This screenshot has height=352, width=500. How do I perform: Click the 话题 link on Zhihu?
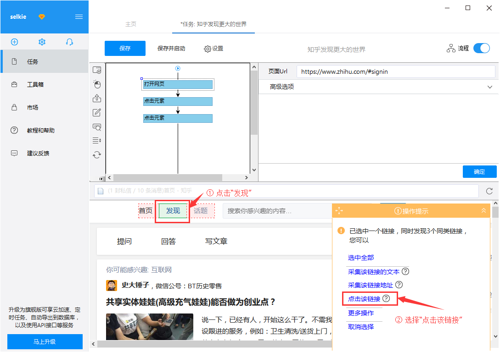(x=201, y=211)
